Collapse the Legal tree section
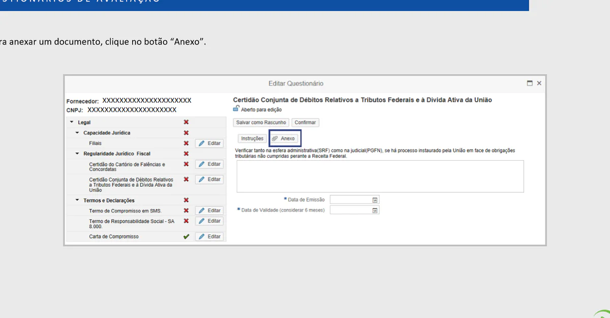 pyautogui.click(x=72, y=123)
